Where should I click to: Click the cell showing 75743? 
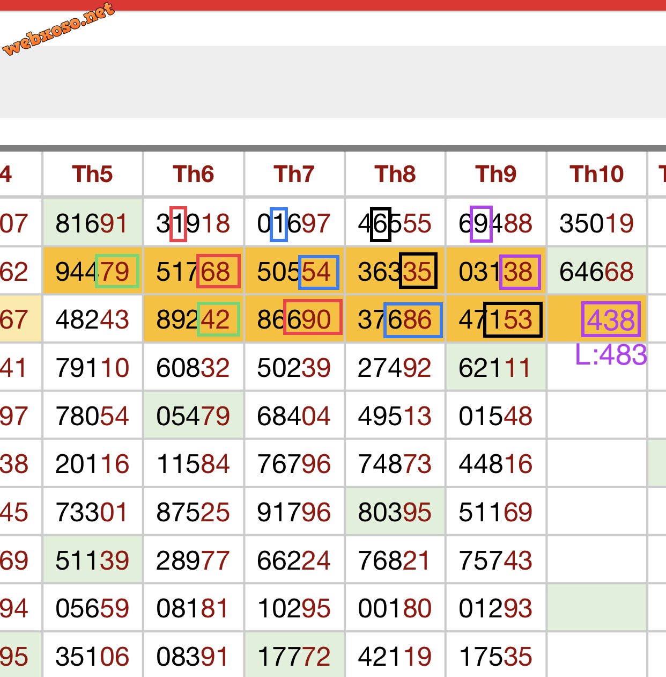[496, 560]
